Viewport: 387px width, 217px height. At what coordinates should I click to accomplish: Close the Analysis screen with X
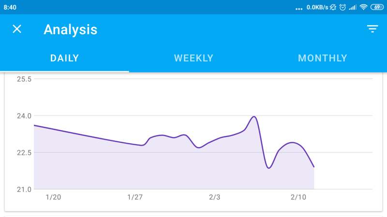click(x=17, y=29)
